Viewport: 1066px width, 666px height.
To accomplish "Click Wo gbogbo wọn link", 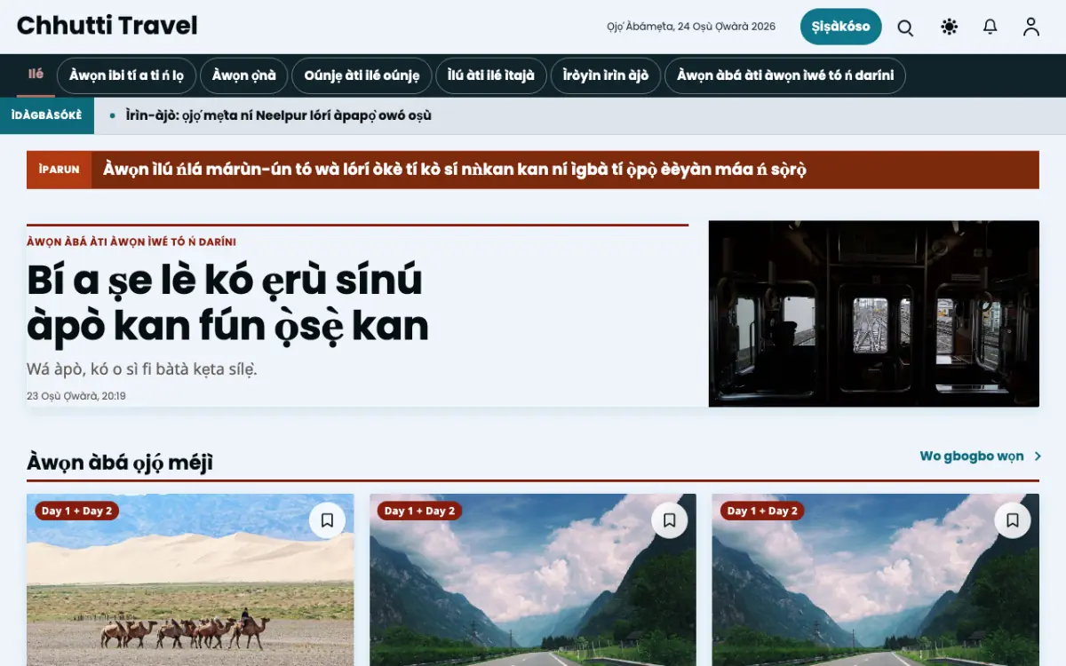I will (x=972, y=456).
